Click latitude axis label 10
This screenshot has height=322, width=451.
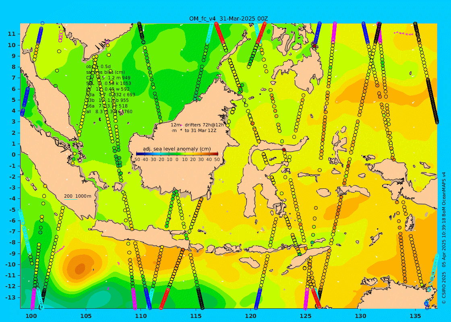click(x=12, y=45)
